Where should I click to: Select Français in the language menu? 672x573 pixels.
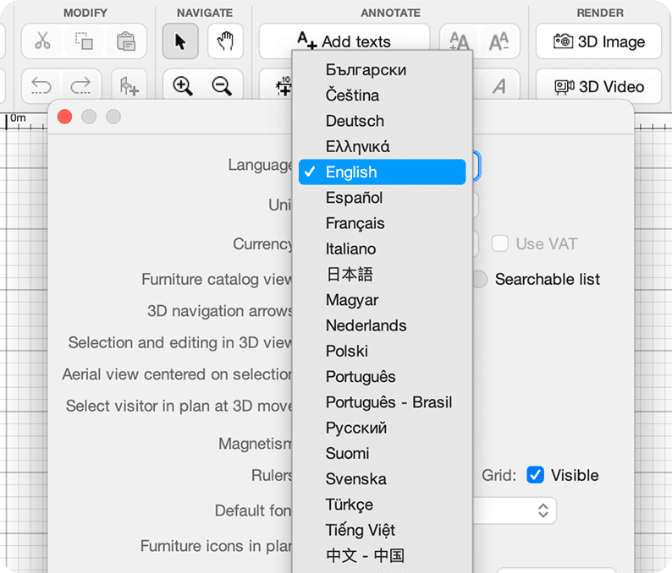355,223
